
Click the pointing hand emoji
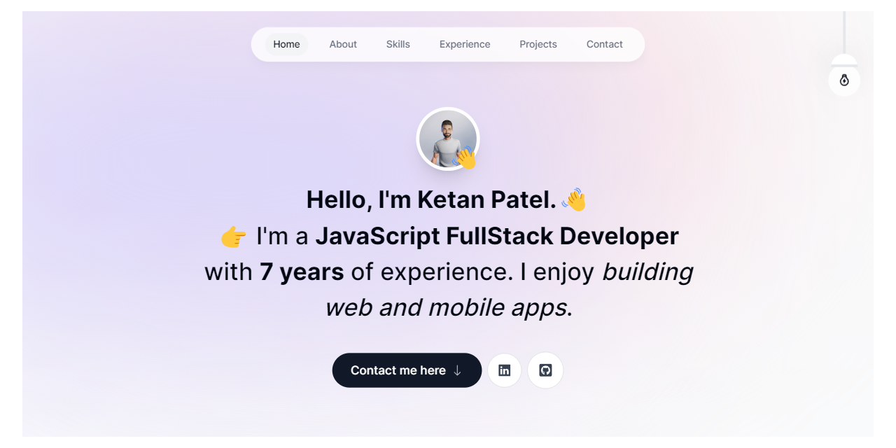234,237
